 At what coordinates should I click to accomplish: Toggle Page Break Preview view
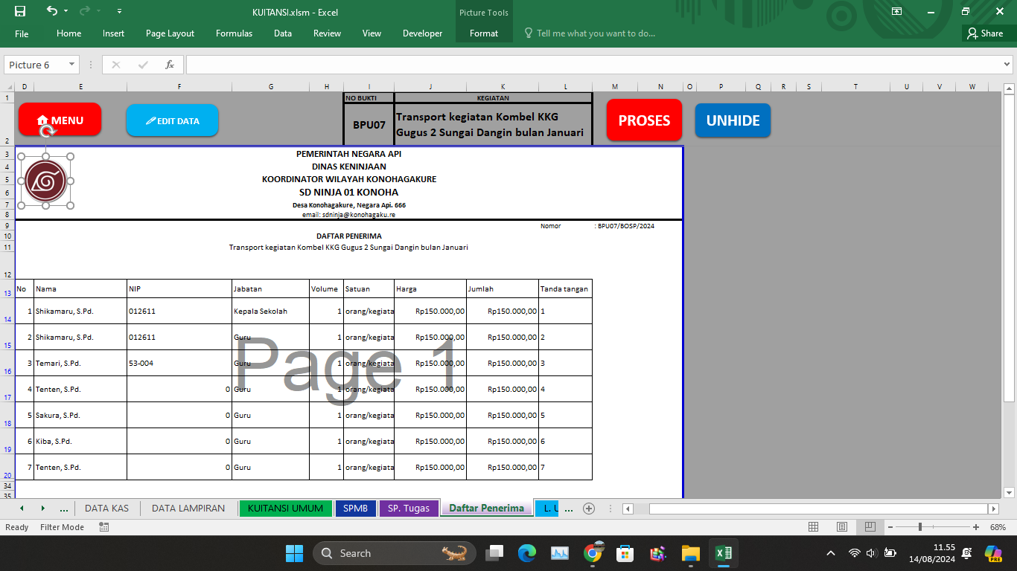point(870,527)
